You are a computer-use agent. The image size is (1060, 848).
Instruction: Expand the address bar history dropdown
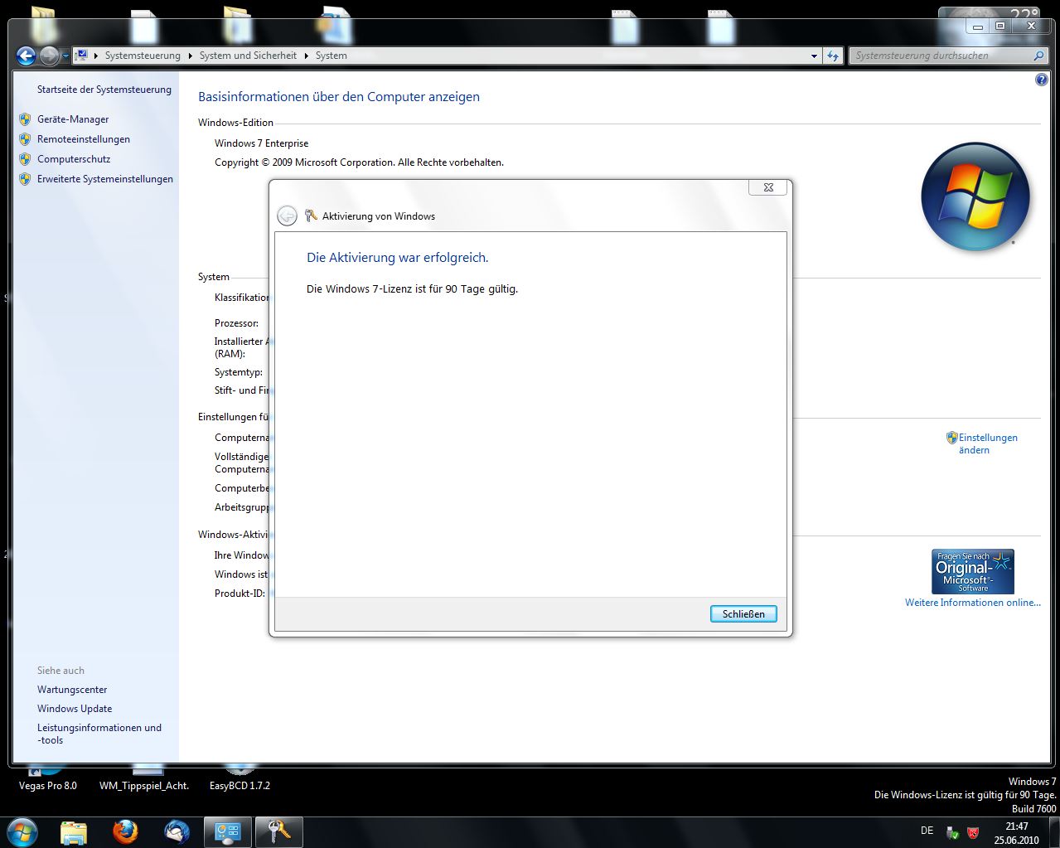coord(814,56)
